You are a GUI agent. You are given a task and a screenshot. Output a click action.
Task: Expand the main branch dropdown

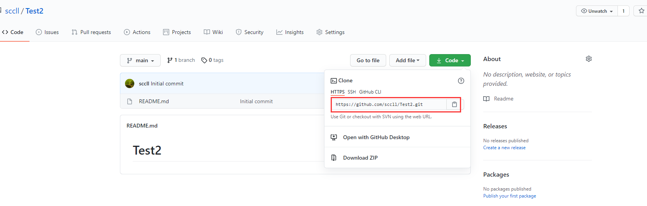point(140,60)
